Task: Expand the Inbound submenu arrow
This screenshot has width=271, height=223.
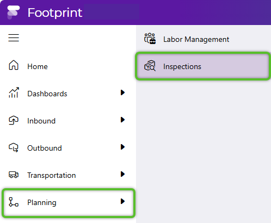Action: click(x=122, y=120)
